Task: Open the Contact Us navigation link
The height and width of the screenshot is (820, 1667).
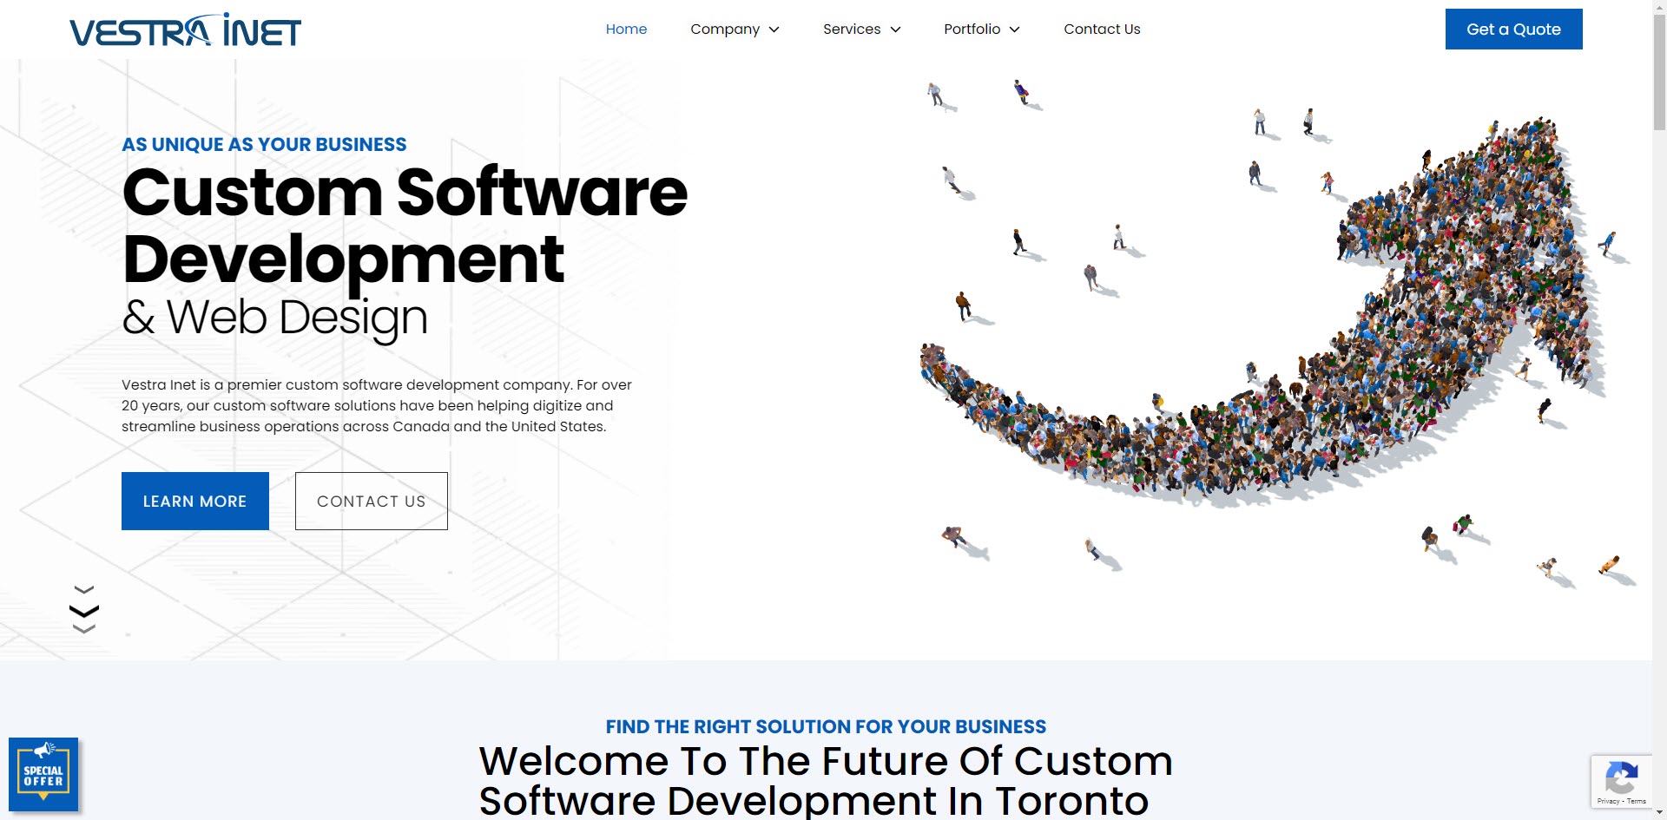Action: click(1102, 30)
